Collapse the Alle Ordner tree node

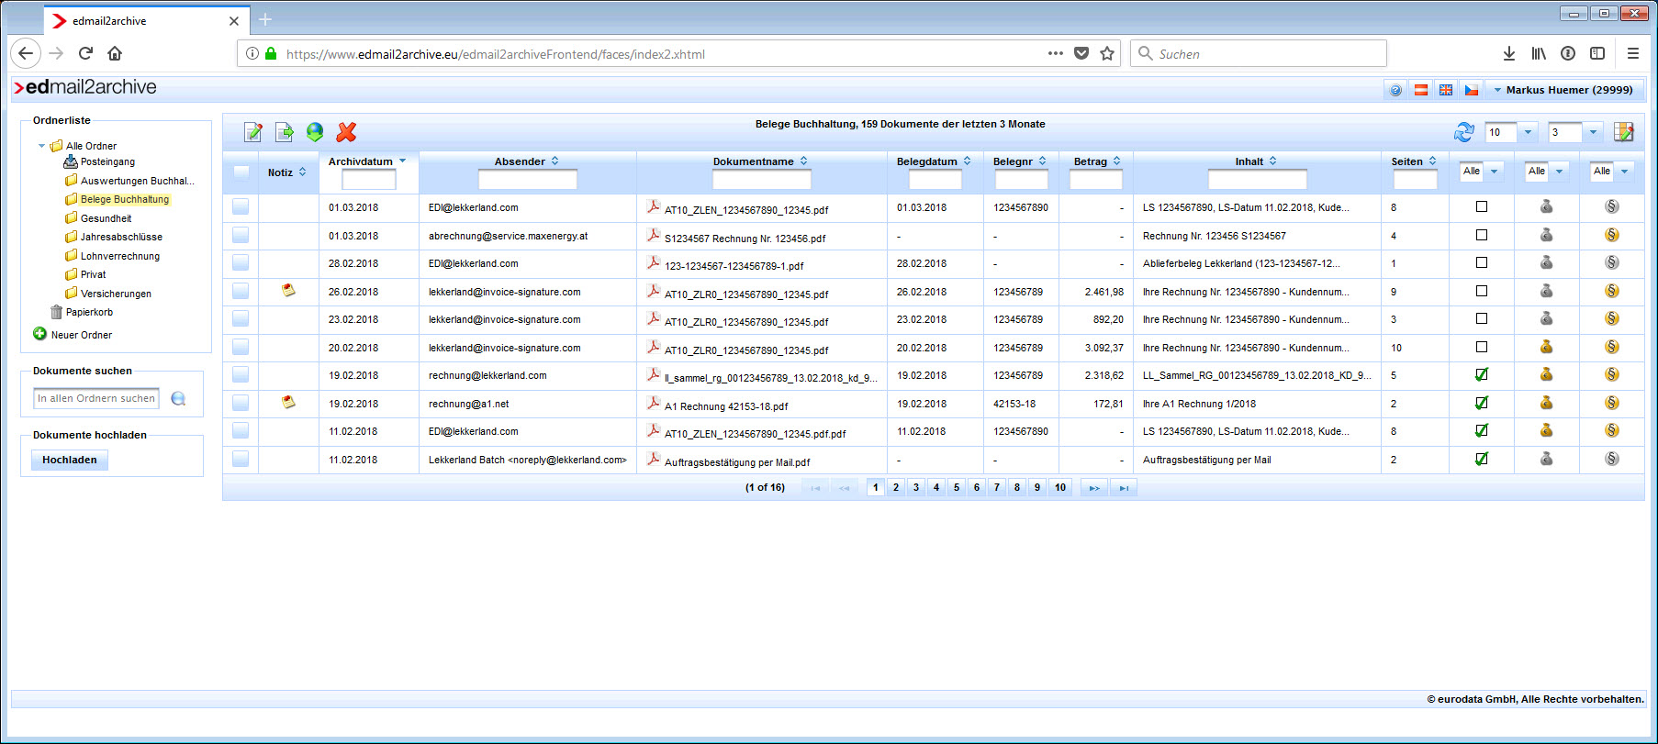(42, 146)
